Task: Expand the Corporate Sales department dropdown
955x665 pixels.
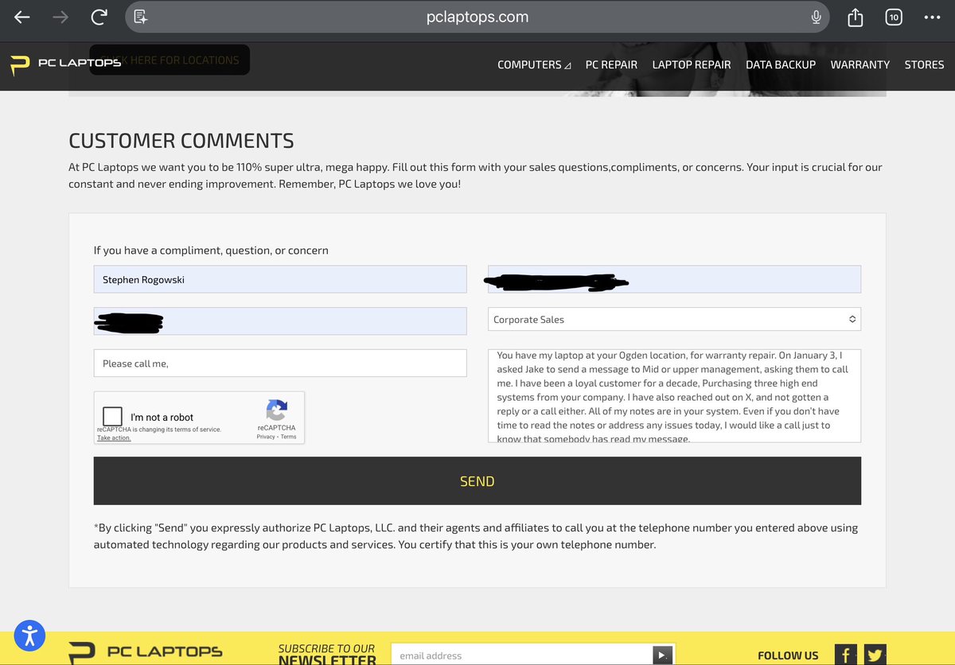Action: [x=674, y=319]
